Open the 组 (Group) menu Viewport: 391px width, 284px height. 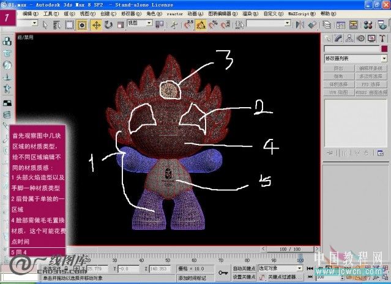(x=69, y=13)
